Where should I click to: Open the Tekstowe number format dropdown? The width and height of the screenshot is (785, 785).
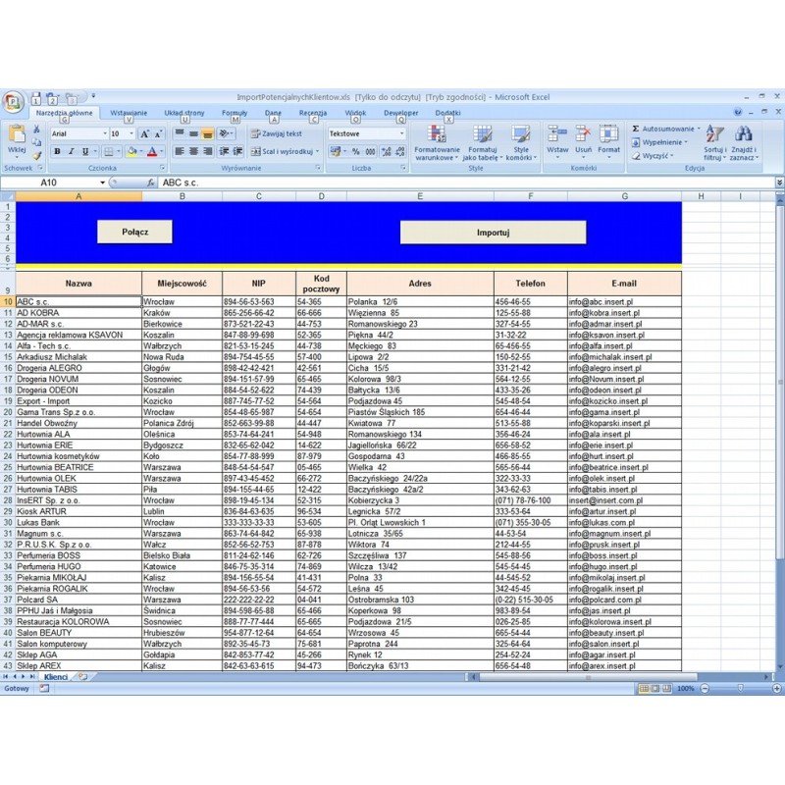(366, 133)
